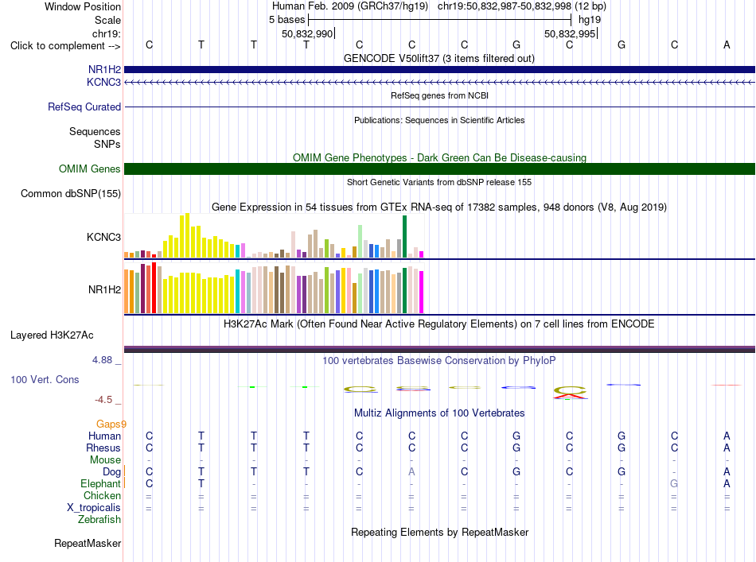Image resolution: width=756 pixels, height=562 pixels.
Task: Select the Chicken alignment row label
Action: 102,495
